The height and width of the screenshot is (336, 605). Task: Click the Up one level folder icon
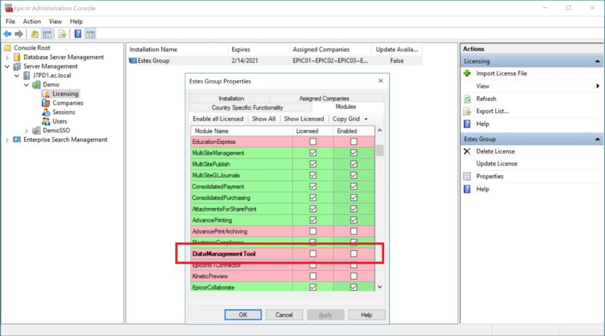35,34
